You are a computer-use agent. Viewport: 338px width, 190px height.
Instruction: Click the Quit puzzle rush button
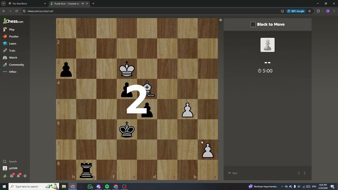click(x=233, y=173)
